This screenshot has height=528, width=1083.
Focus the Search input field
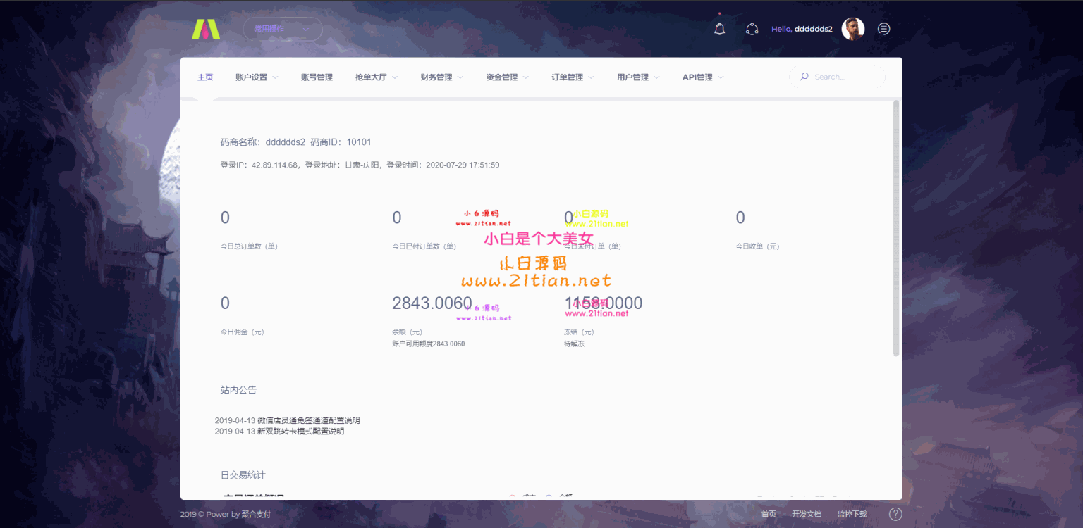pyautogui.click(x=837, y=77)
